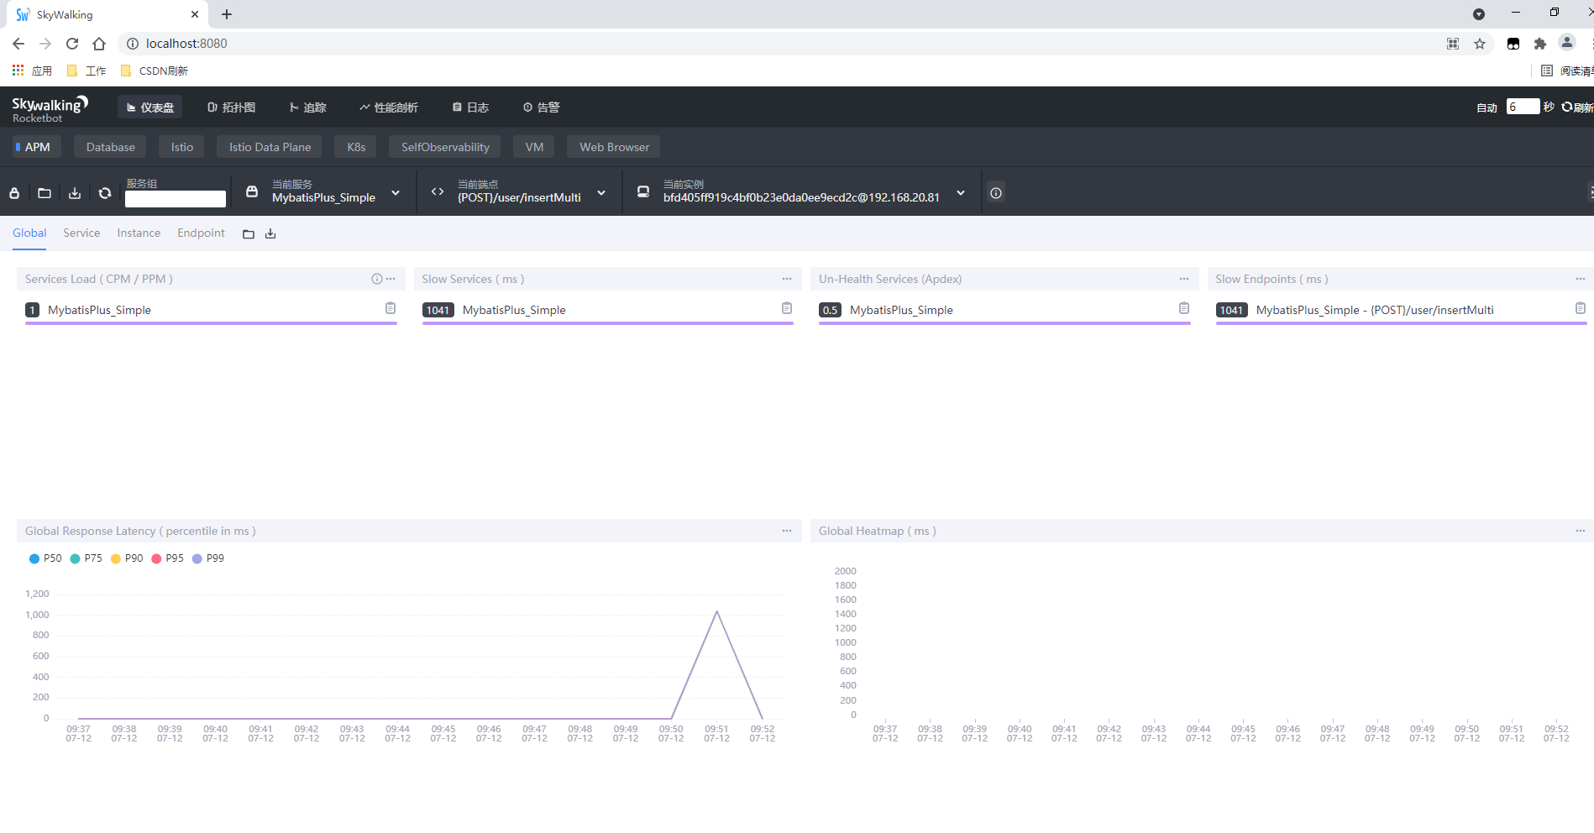
Task: Switch to the Instance tab
Action: (x=139, y=233)
